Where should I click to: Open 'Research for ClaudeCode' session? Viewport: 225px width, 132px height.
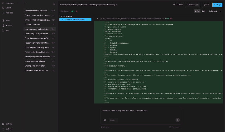[x=40, y=52]
